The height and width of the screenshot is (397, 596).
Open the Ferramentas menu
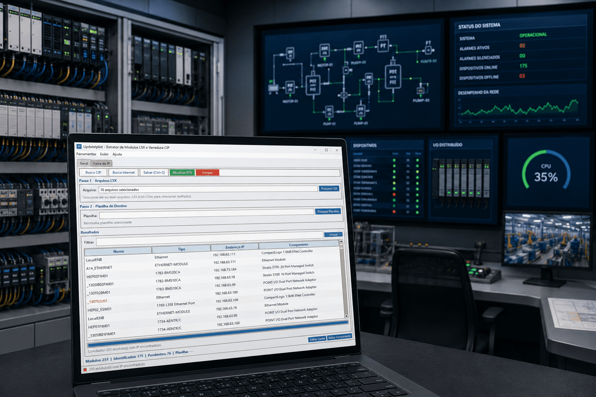coord(86,154)
